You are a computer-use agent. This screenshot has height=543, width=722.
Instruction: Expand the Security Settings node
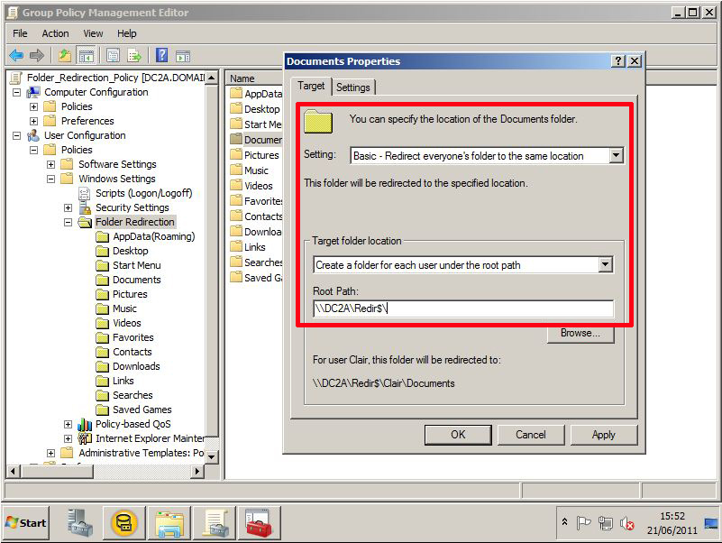click(68, 207)
